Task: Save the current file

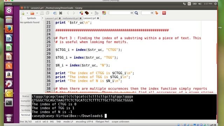Action: click(x=42, y=13)
